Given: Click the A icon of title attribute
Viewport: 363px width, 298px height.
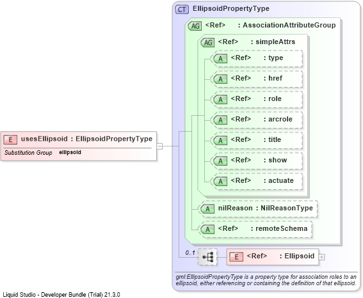Looking at the screenshot, I should pyautogui.click(x=220, y=140).
